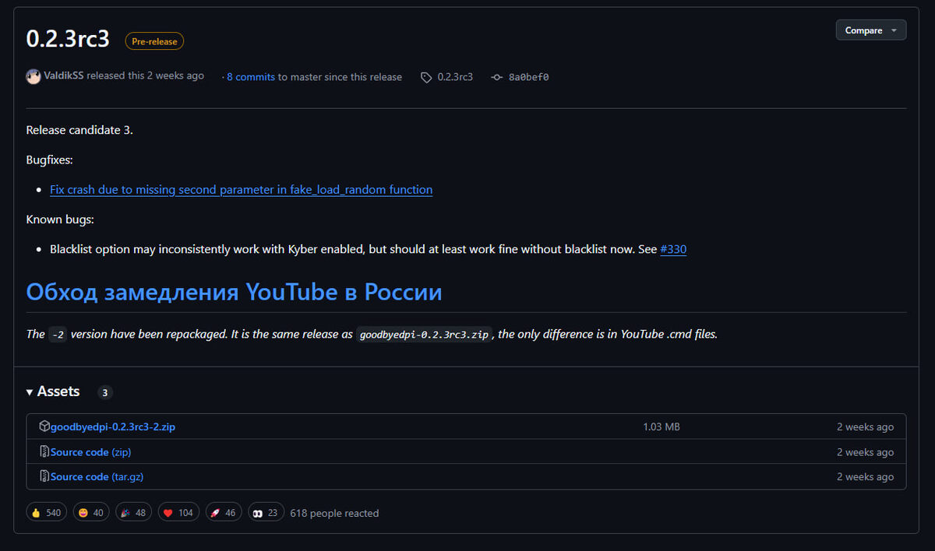Toggle rocket reaction with 46
This screenshot has width=935, height=551.
click(224, 513)
